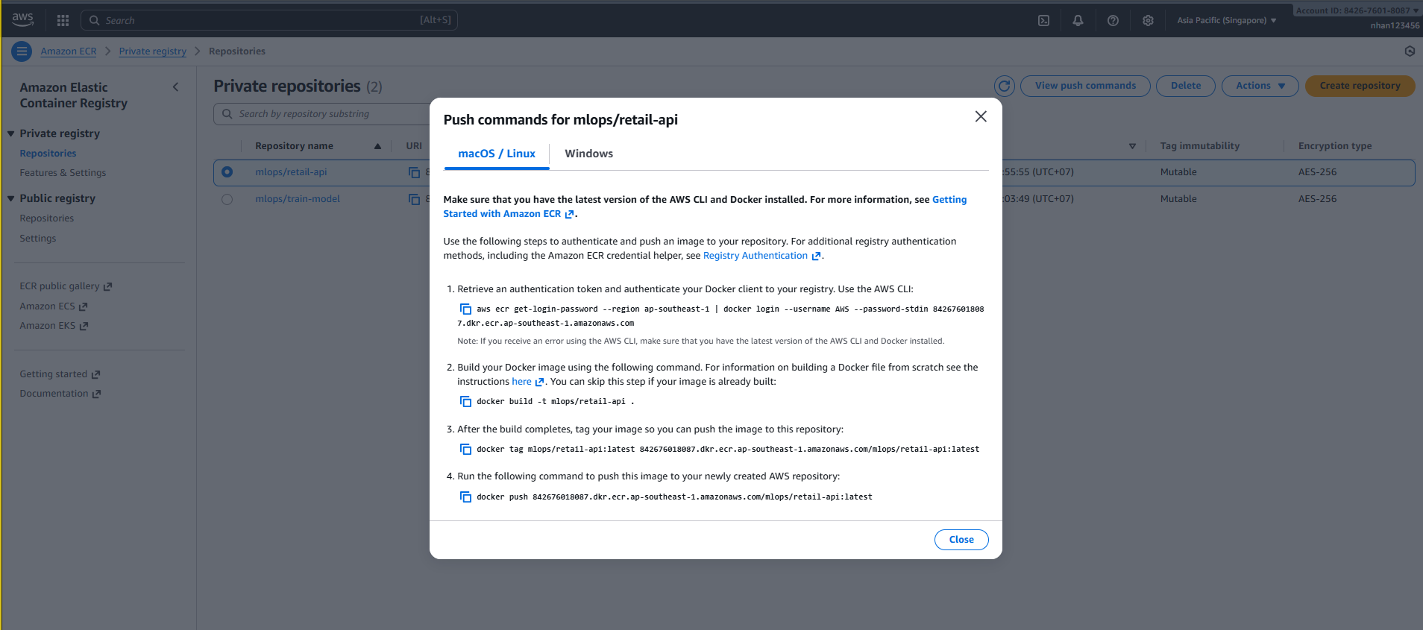Open the Actions dropdown
The image size is (1423, 630).
click(x=1260, y=86)
